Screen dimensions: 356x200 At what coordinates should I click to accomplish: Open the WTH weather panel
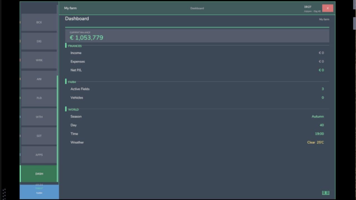point(39,117)
